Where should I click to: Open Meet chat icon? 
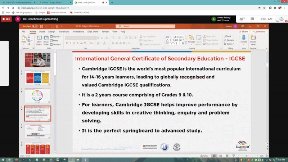coord(252,19)
